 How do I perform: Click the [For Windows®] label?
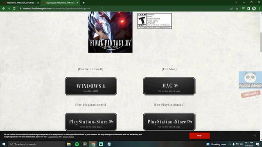(91, 69)
